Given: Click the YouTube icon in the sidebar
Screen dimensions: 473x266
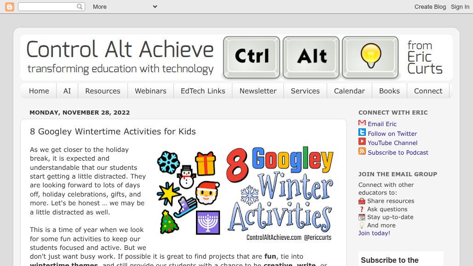Looking at the screenshot, I should coord(362,143).
